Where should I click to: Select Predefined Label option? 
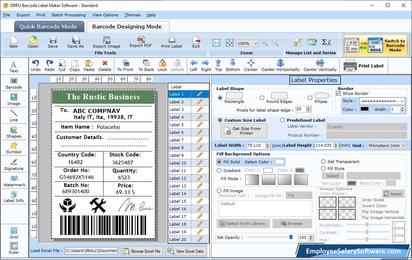(x=282, y=120)
